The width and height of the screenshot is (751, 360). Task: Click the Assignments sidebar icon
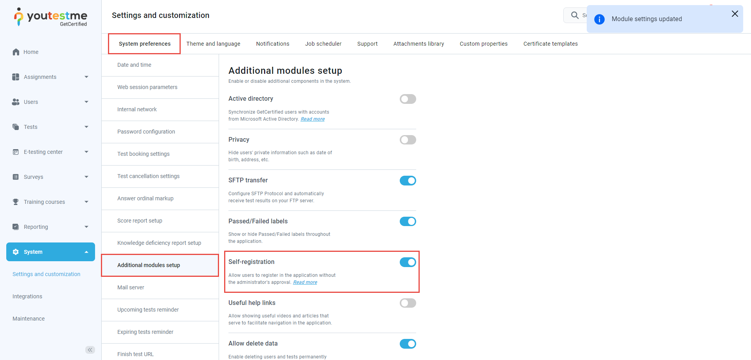coord(16,77)
